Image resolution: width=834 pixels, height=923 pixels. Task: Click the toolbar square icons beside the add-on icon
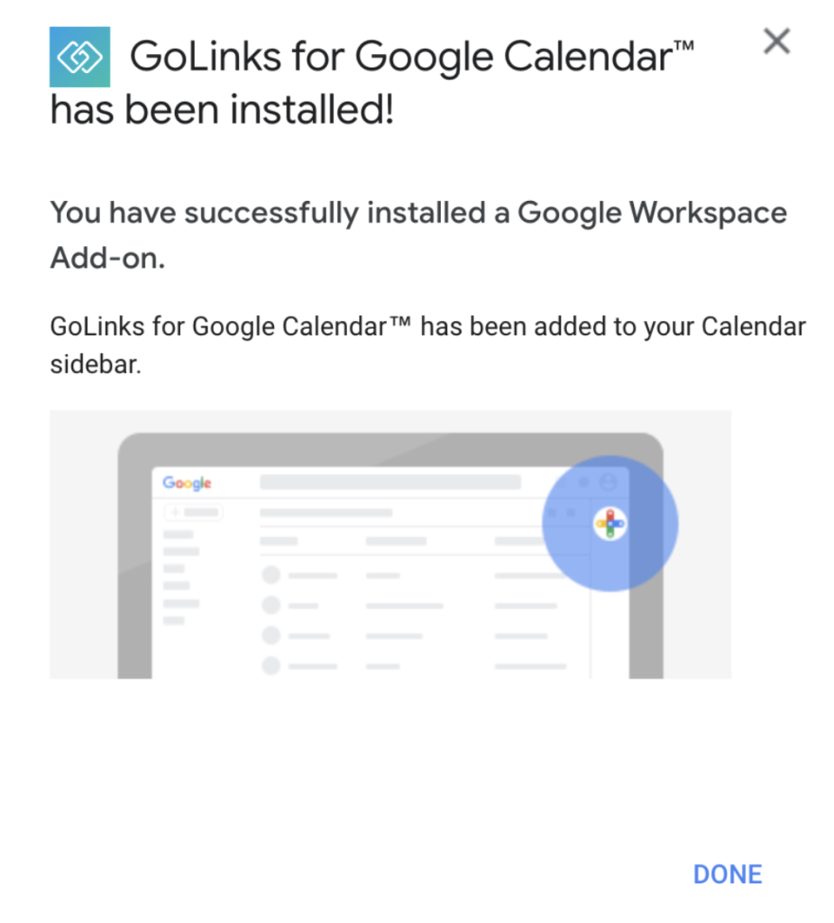(x=559, y=513)
